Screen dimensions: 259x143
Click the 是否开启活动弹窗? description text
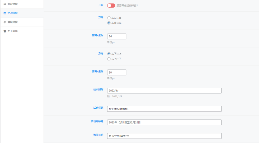tap(127, 6)
